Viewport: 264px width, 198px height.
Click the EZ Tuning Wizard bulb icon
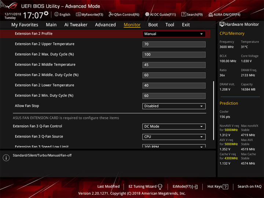[160, 187]
